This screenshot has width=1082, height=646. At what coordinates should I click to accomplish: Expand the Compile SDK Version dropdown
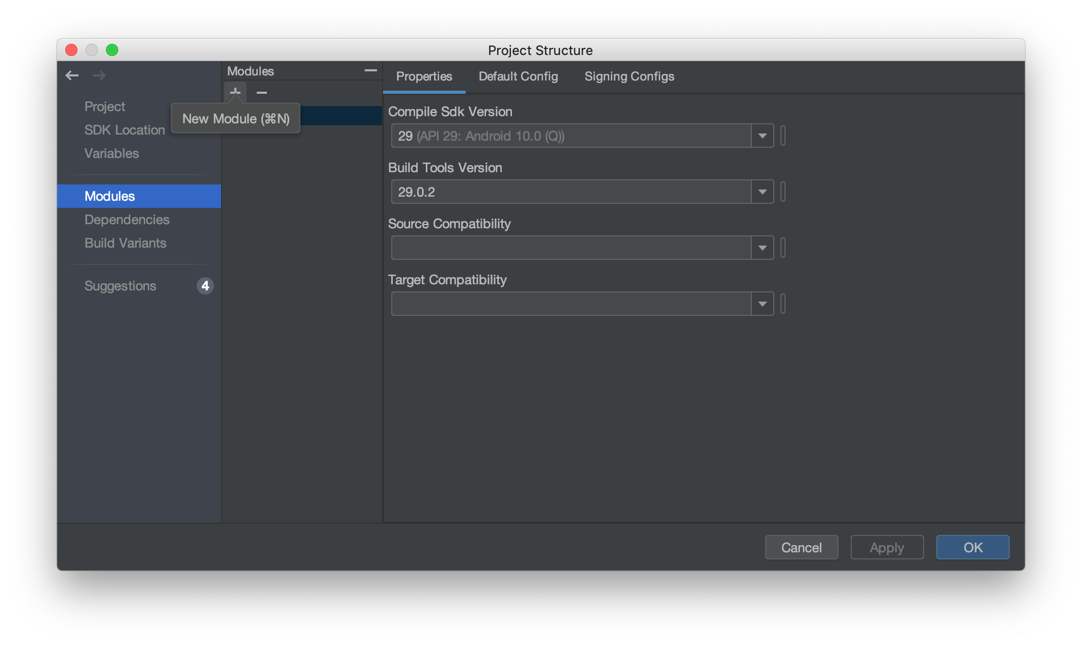coord(762,136)
